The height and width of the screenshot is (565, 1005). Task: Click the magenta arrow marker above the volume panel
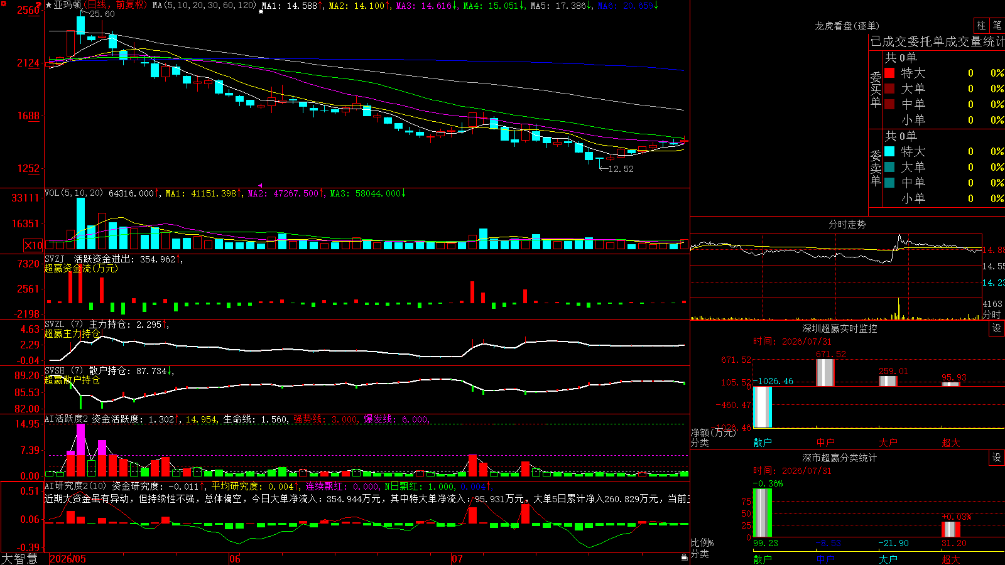click(x=261, y=186)
